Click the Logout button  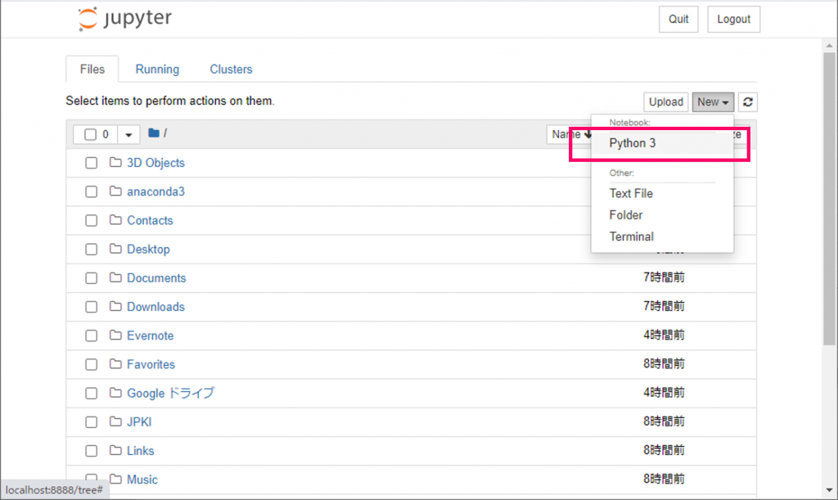pyautogui.click(x=733, y=20)
